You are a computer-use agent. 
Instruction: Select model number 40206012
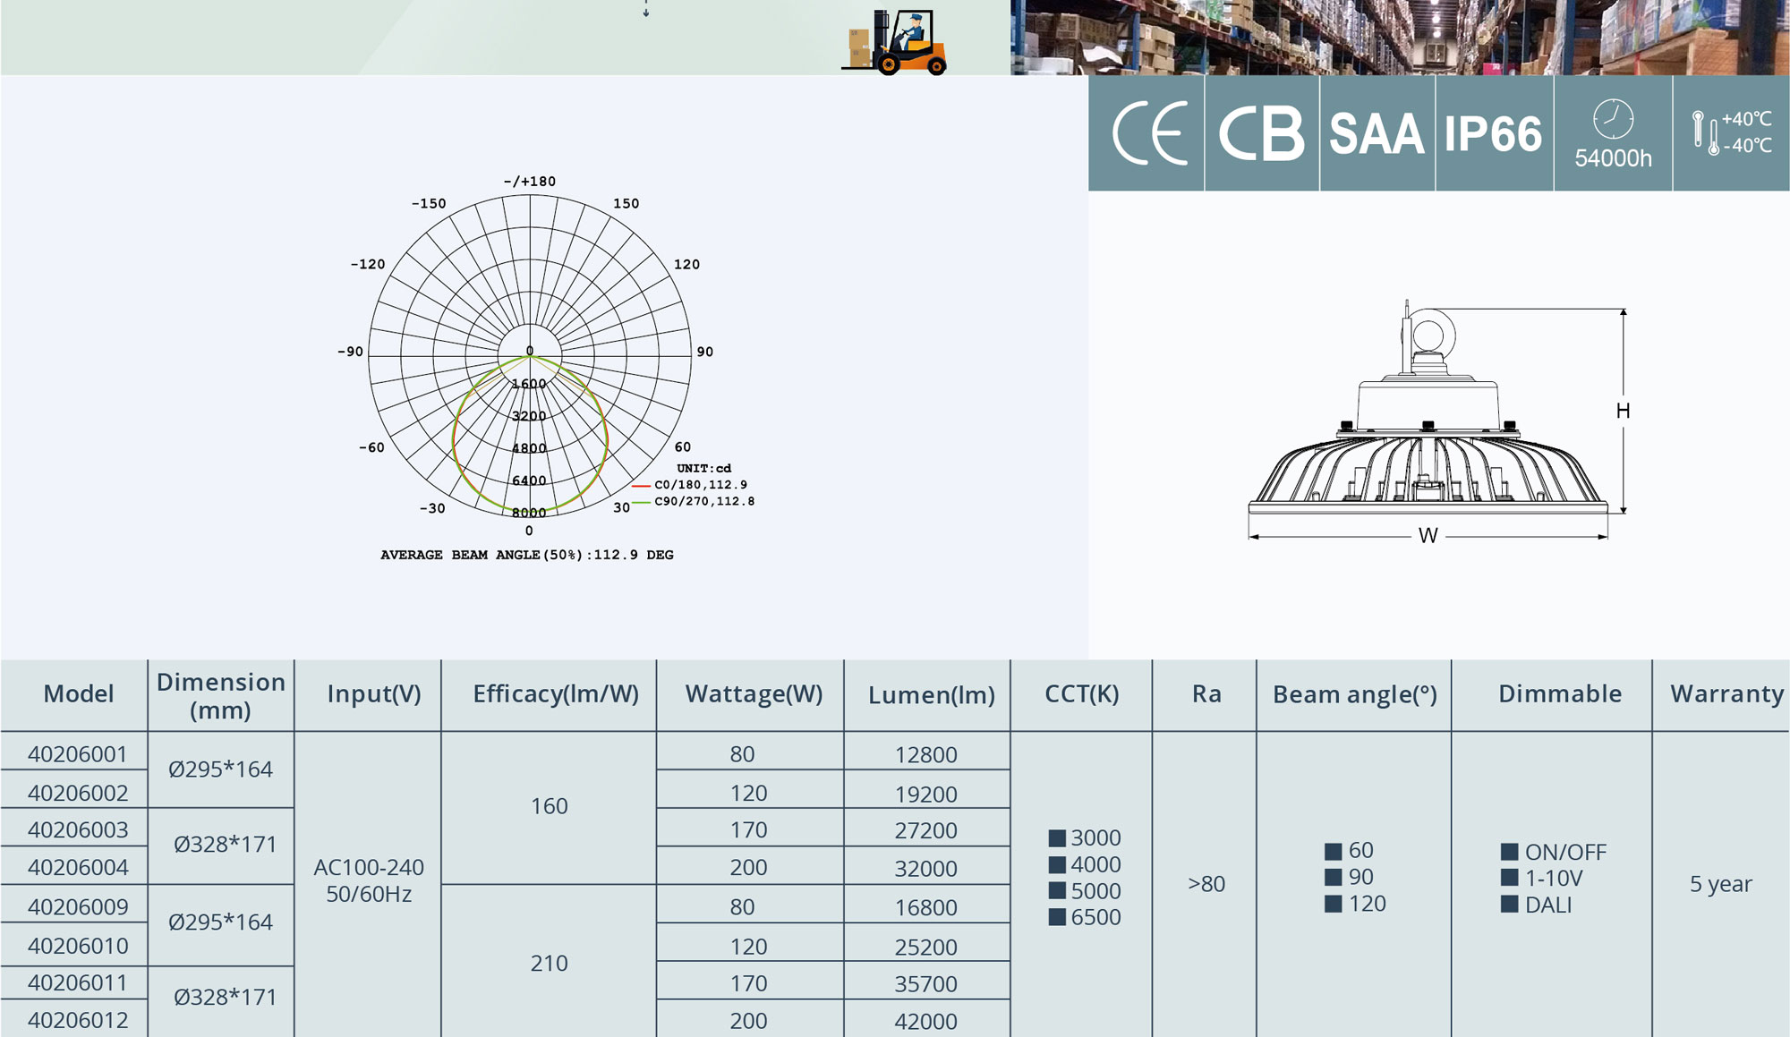pos(78,1020)
